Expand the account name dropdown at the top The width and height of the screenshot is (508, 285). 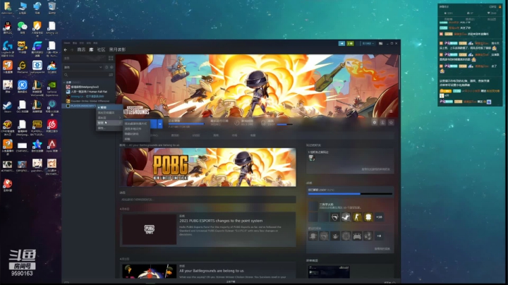(368, 44)
